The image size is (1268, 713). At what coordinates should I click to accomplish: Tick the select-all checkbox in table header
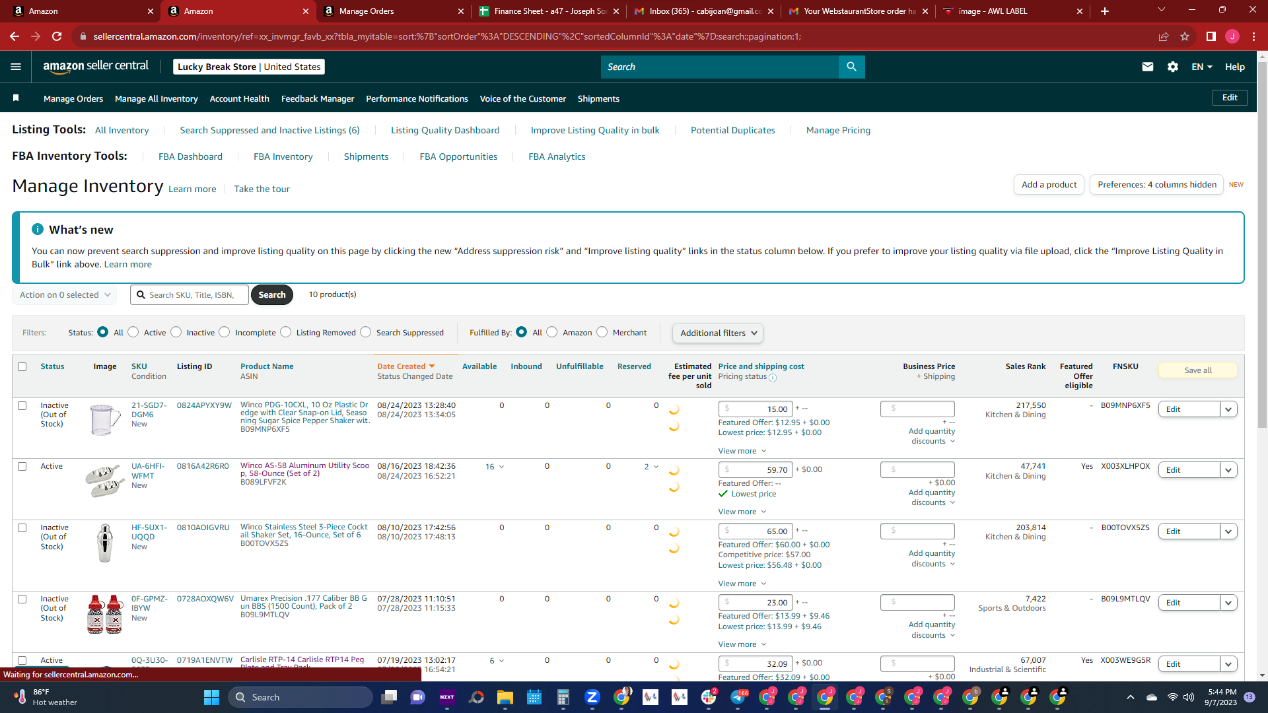[22, 366]
